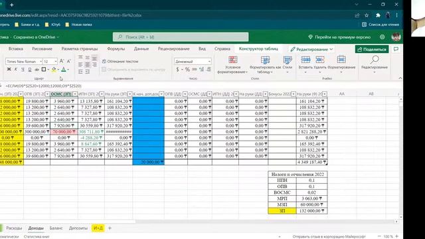Open filter dropdown for На руки (ЗП) column
The image size is (425, 239).
click(x=129, y=94)
